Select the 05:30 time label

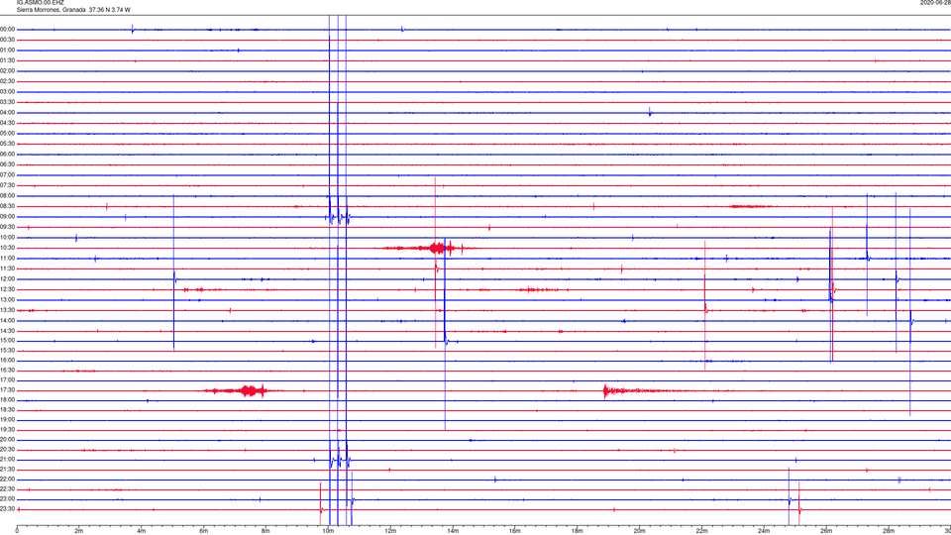click(x=7, y=144)
